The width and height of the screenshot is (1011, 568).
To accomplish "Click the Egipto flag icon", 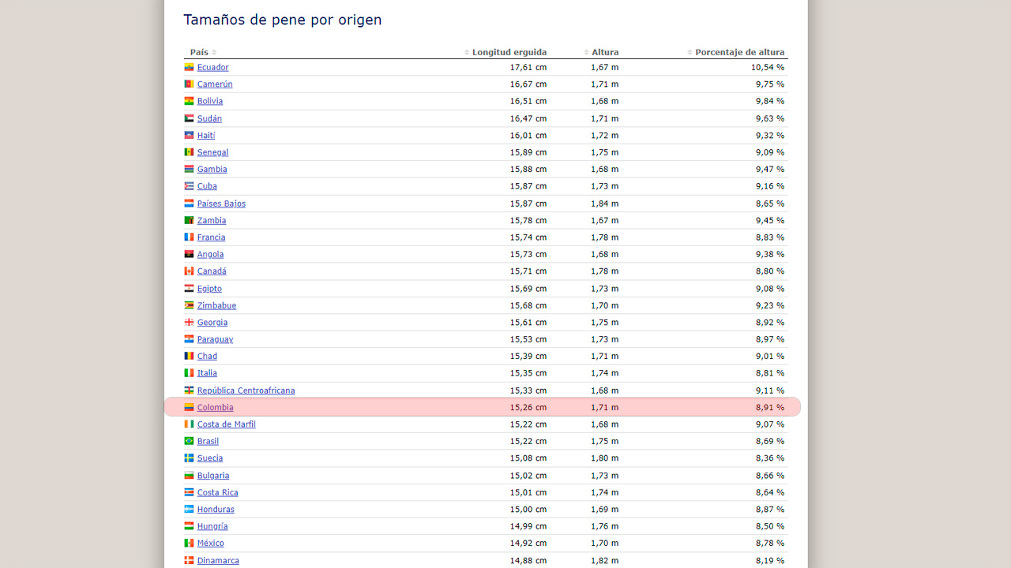I will click(x=189, y=289).
